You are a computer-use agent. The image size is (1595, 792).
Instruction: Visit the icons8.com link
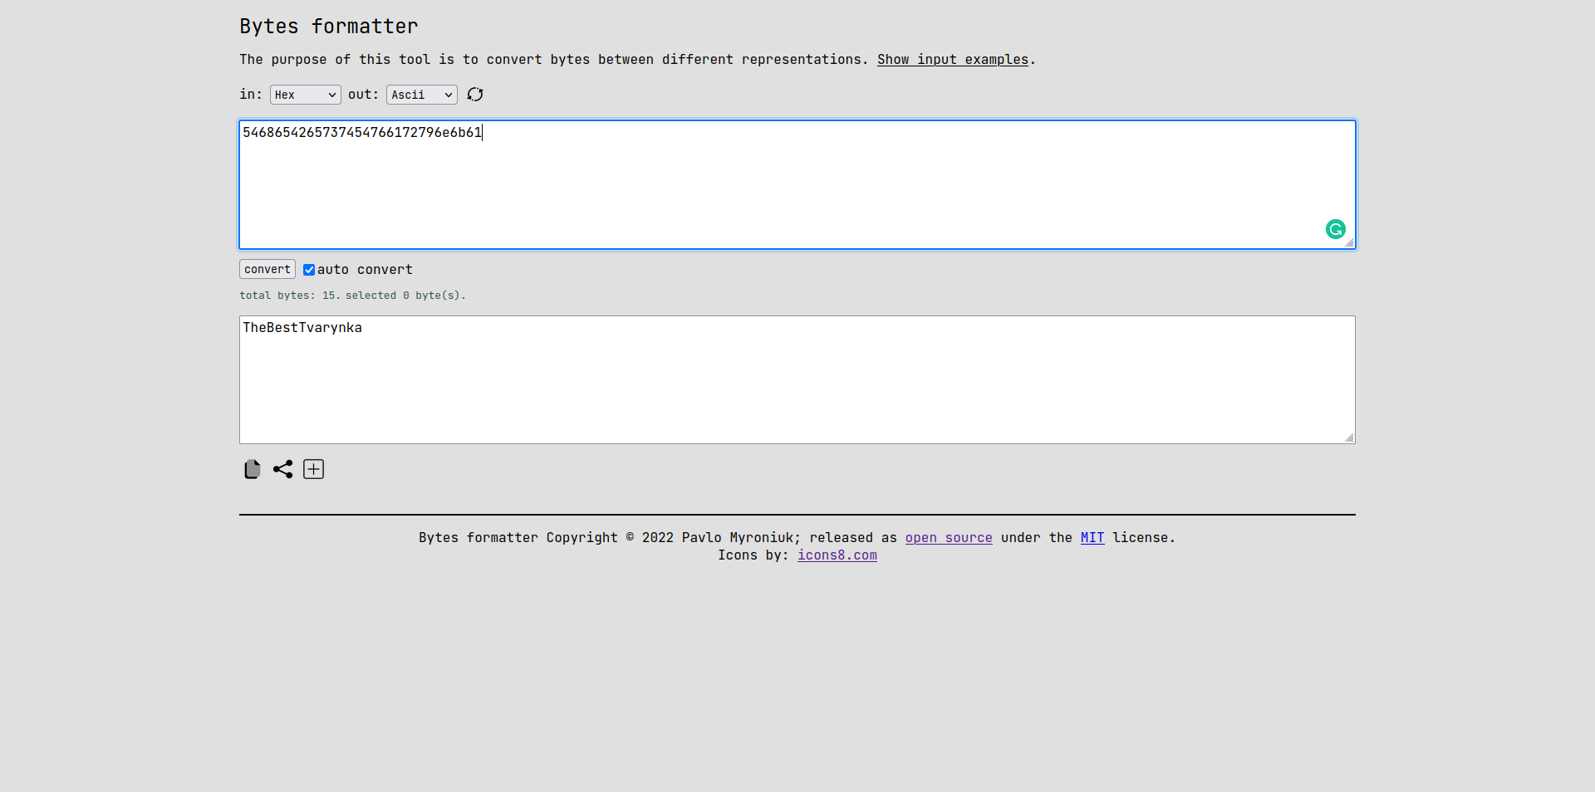click(837, 555)
